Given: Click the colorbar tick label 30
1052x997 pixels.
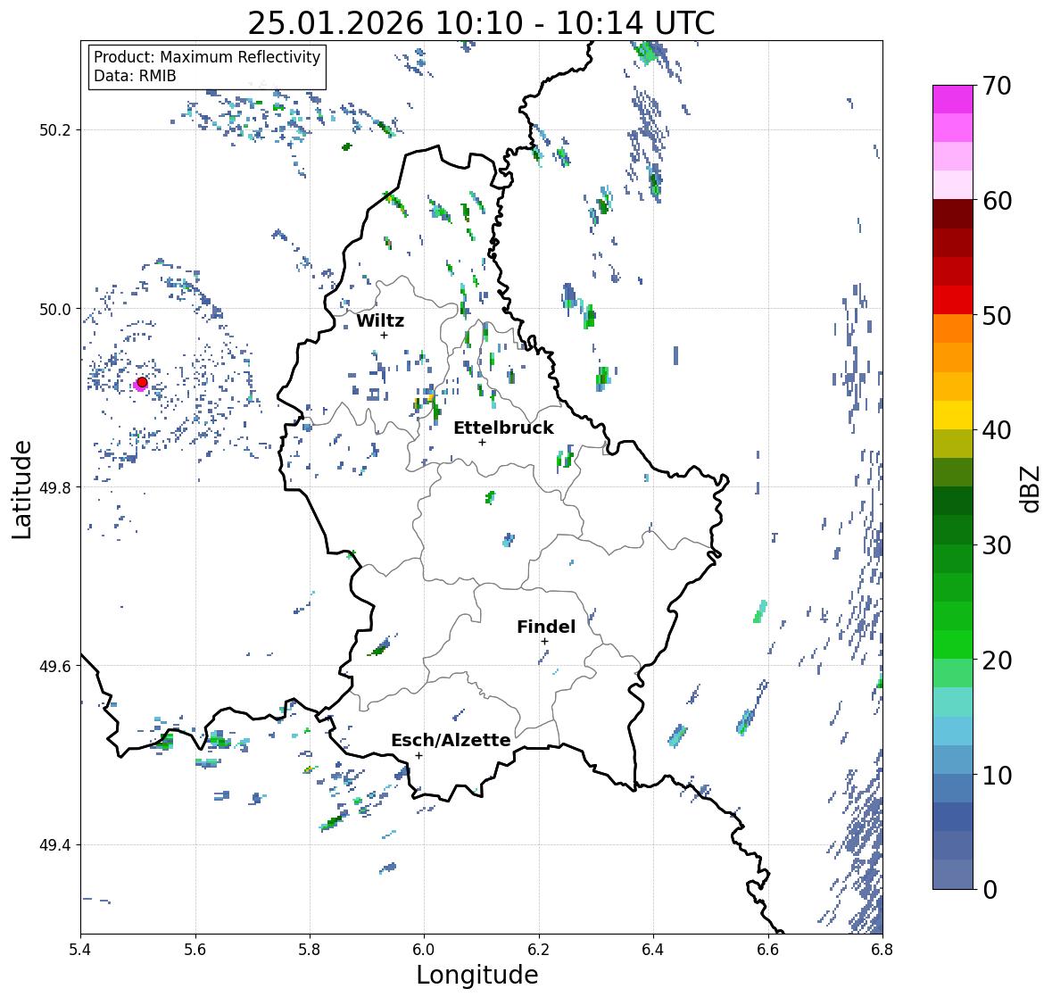Looking at the screenshot, I should pos(997,545).
